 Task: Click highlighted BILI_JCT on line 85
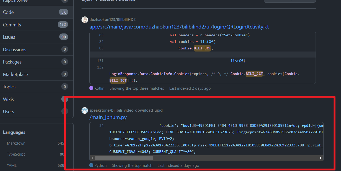pos(202,48)
